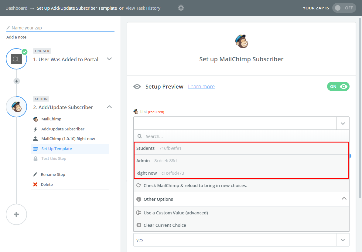Open View Task History link
This screenshot has height=252, width=362.
pos(143,8)
